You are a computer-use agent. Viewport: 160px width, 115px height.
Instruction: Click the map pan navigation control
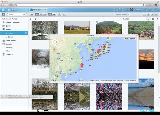(55, 42)
